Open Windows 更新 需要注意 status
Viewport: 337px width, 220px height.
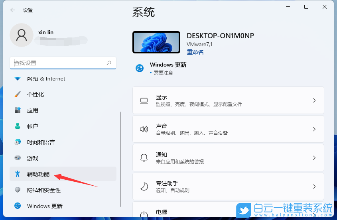(x=161, y=68)
